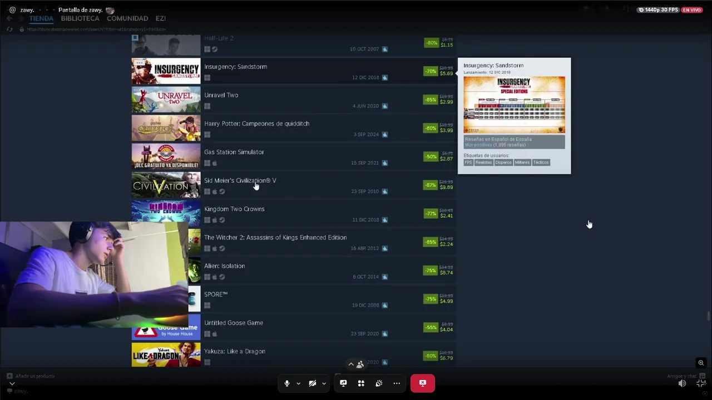Open camera options dropdown arrow

324,383
